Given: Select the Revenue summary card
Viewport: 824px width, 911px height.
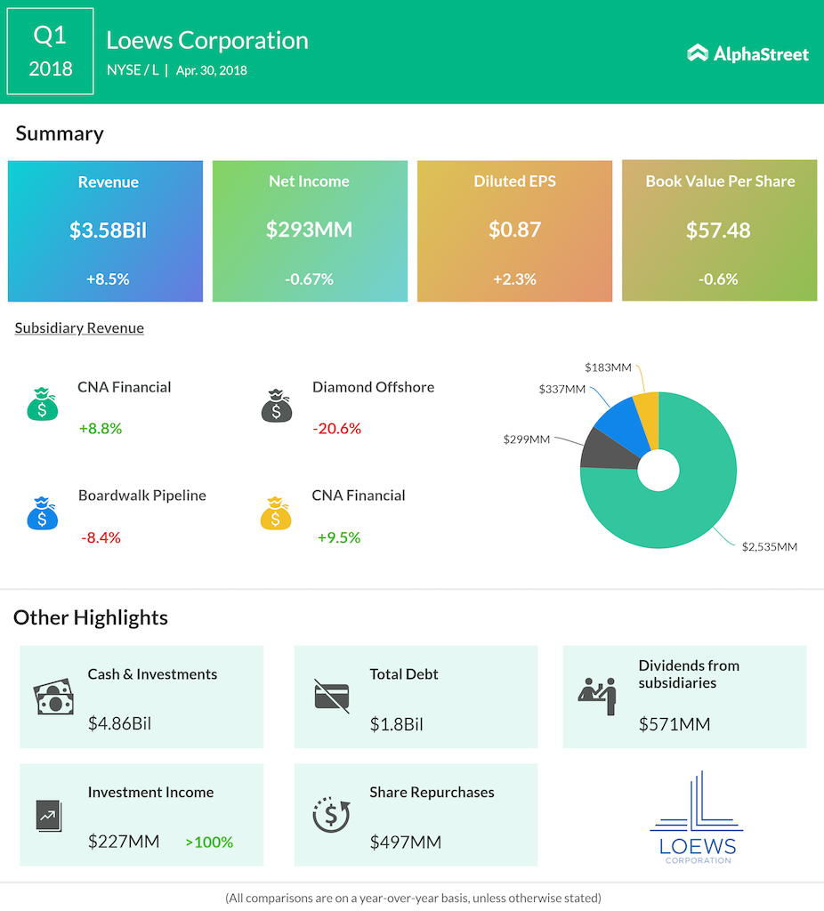Looking at the screenshot, I should pos(106,231).
